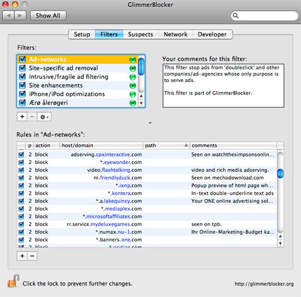This screenshot has width=301, height=297.
Task: Open the Developer tab
Action: click(x=212, y=35)
